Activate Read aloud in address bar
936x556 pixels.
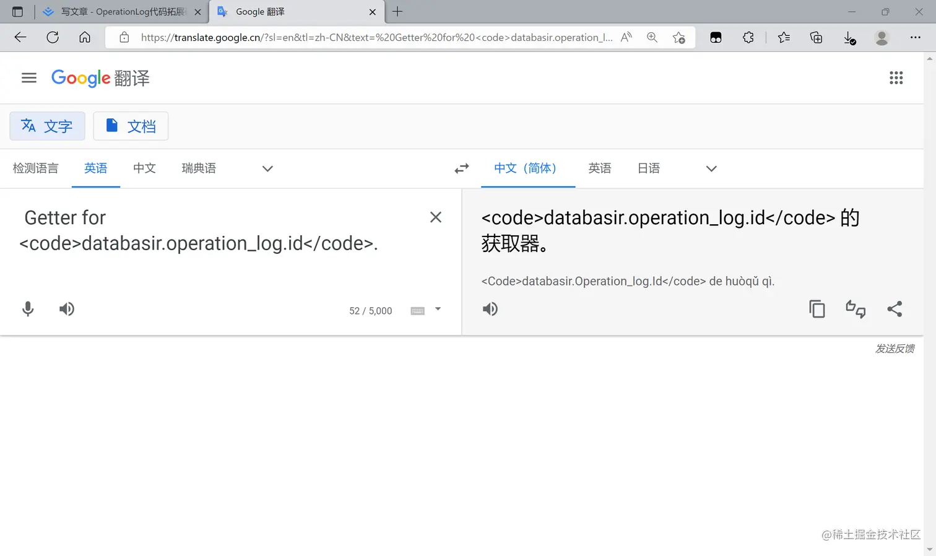pos(626,37)
